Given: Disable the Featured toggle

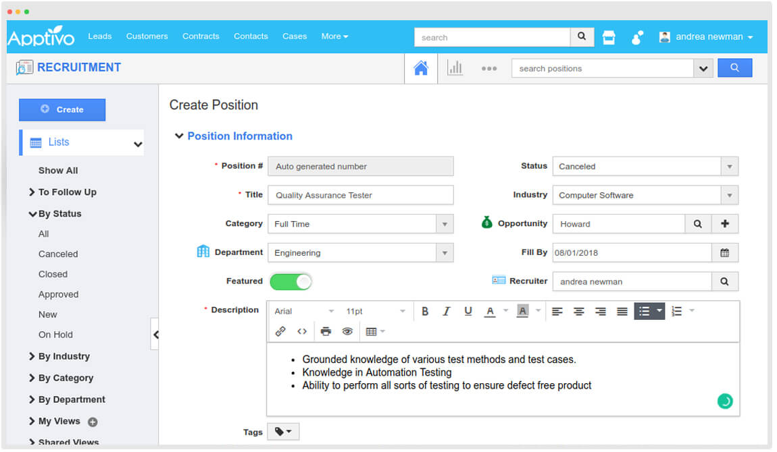Looking at the screenshot, I should pos(291,281).
